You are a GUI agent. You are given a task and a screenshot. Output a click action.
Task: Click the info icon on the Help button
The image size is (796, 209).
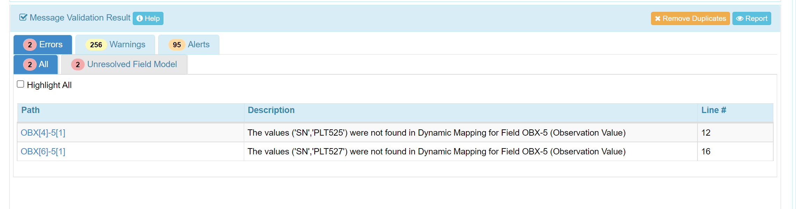pyautogui.click(x=140, y=18)
